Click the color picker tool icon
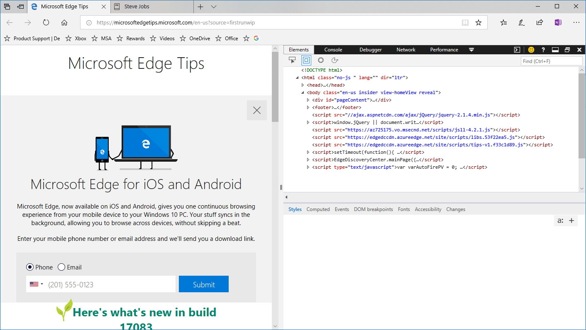Screen dimensions: 586x330 pyautogui.click(x=321, y=60)
